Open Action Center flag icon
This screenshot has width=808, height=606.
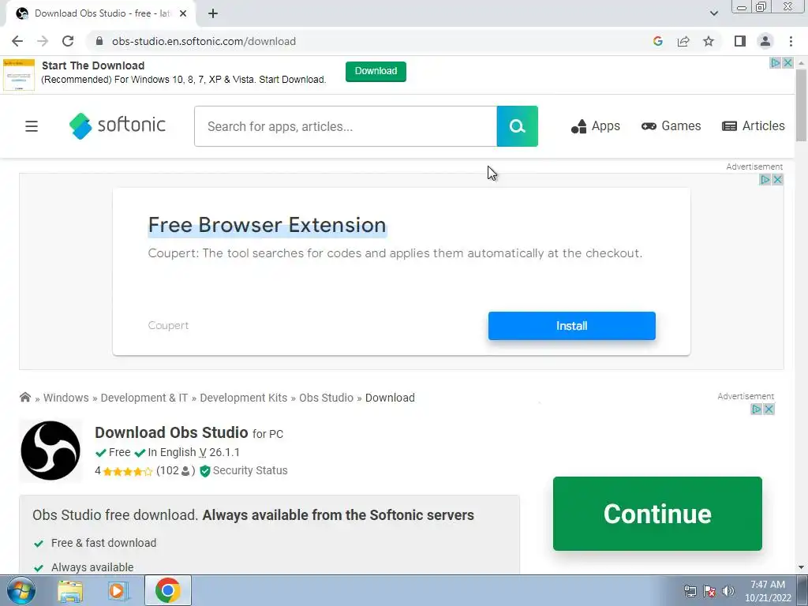pos(709,591)
